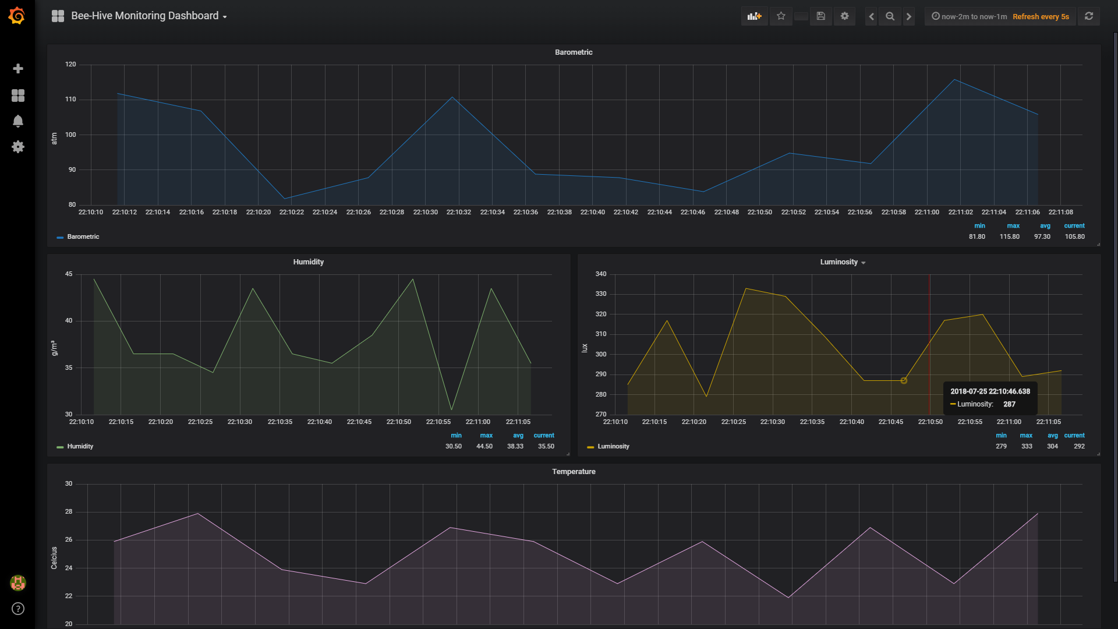Open the Alerting bell icon
This screenshot has height=629, width=1118.
pos(18,121)
